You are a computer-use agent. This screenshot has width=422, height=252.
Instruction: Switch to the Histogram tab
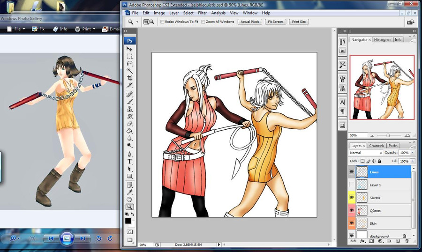tap(383, 39)
